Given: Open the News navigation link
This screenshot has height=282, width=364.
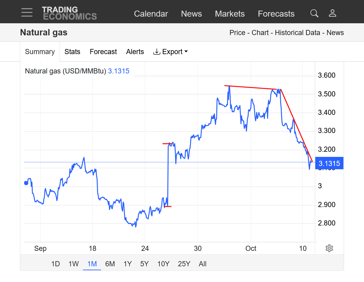Looking at the screenshot, I should click(191, 14).
